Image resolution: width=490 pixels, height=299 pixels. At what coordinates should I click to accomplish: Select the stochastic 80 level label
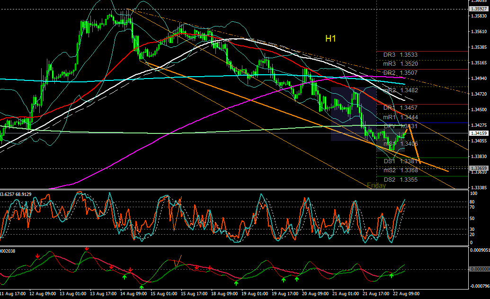pyautogui.click(x=472, y=202)
